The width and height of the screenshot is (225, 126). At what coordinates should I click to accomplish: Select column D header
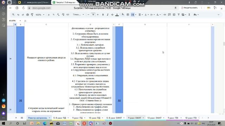(x=90, y=24)
